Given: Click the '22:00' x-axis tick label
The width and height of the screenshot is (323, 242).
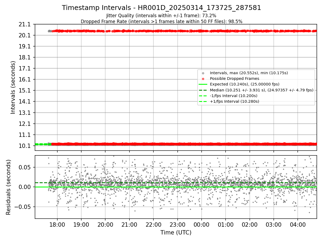Looking at the screenshot, I should [153, 225].
